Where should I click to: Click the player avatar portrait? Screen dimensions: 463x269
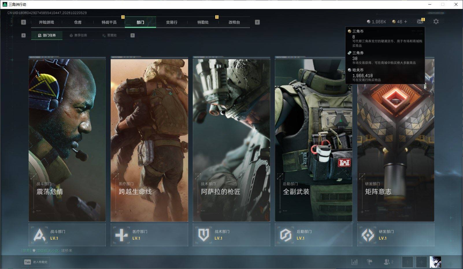click(435, 262)
